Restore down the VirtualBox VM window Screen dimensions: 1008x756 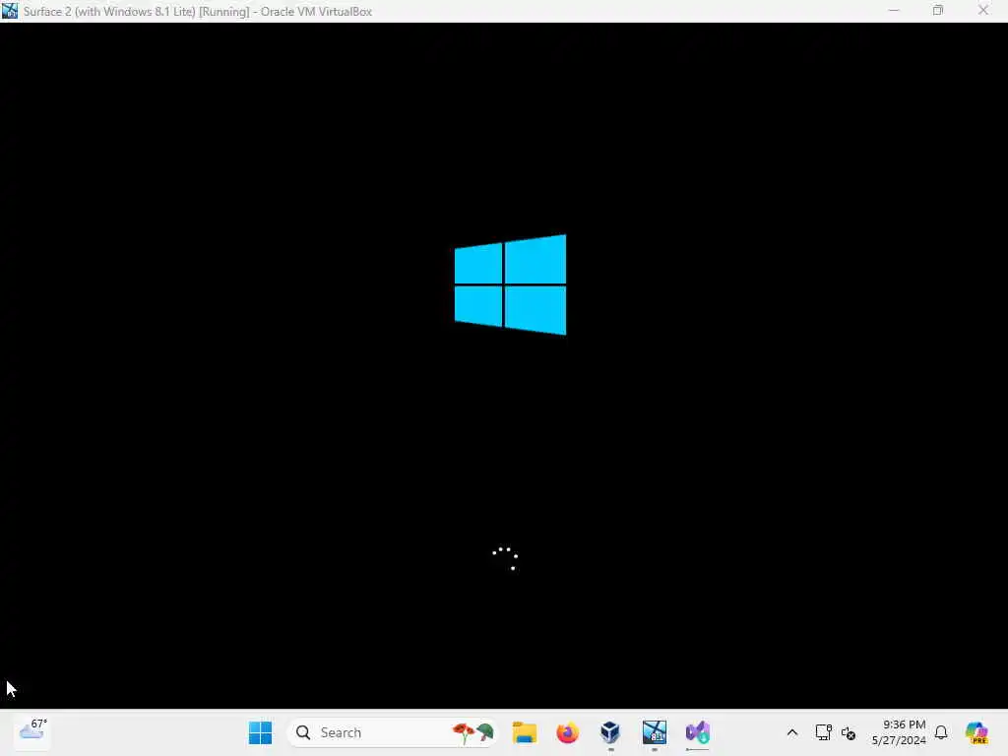(938, 11)
